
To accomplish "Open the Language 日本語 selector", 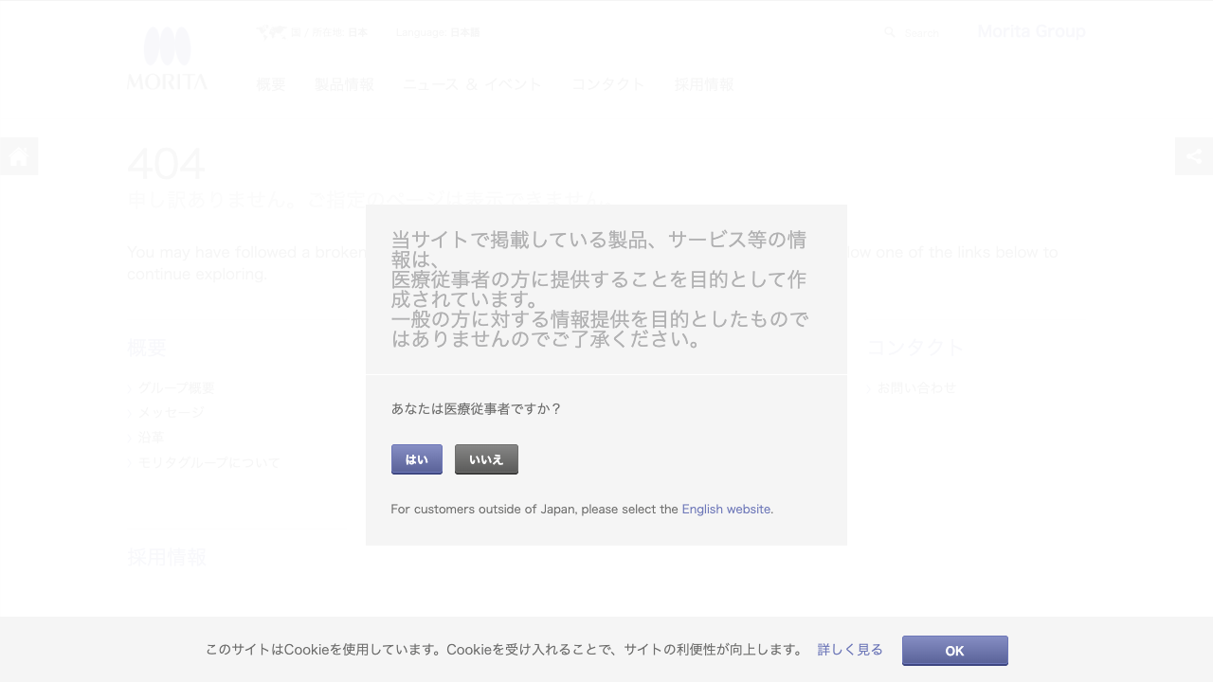I will [x=438, y=31].
